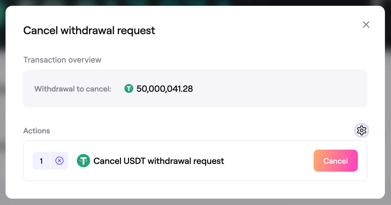The image size is (391, 205).
Task: Click the "Transaction overview" heading
Action: click(x=62, y=60)
